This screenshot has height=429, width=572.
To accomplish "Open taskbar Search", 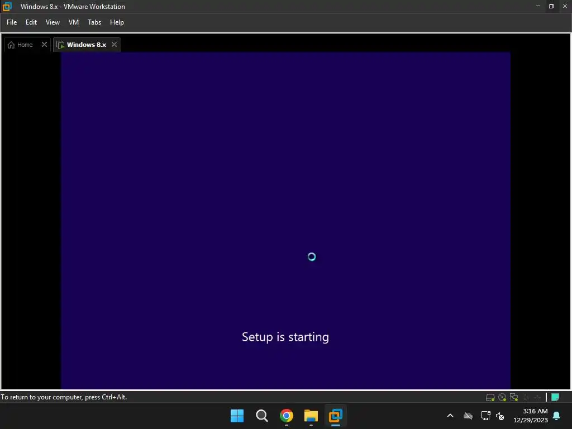I will pos(261,416).
